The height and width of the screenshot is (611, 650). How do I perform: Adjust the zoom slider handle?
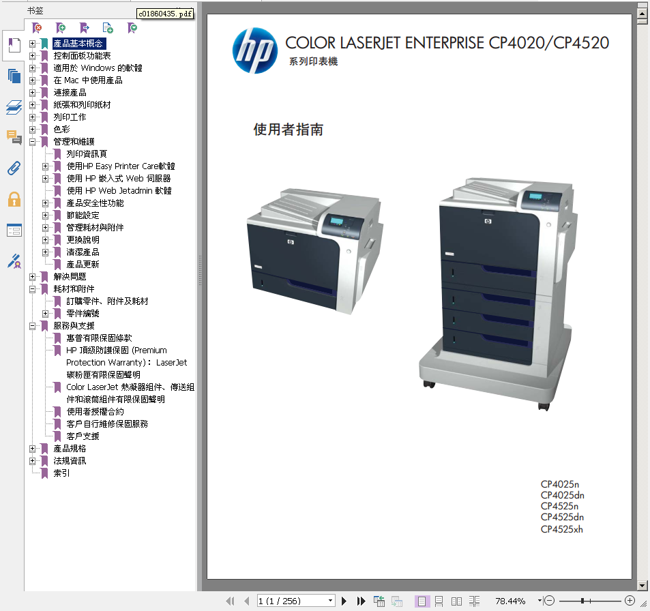coord(582,601)
